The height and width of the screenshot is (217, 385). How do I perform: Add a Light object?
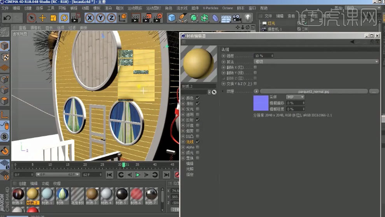coord(248,18)
